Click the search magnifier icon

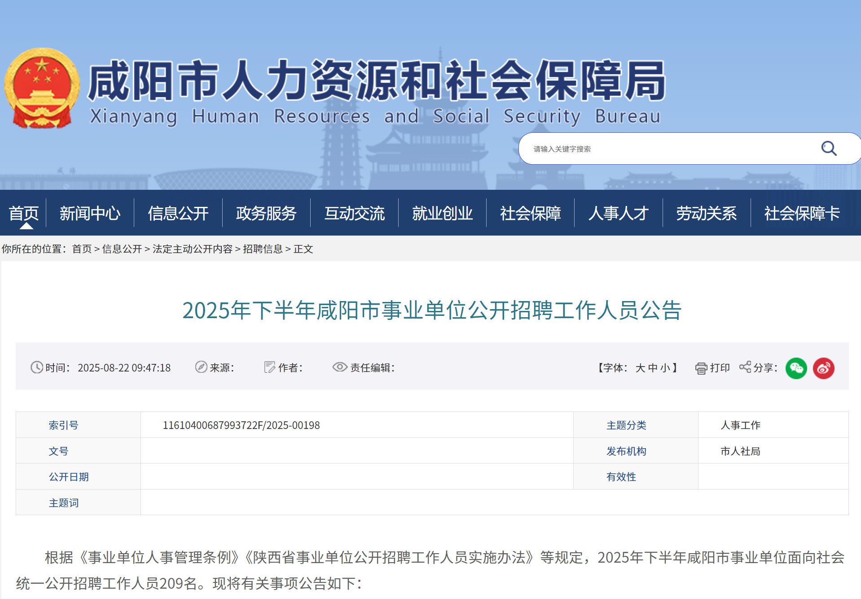[829, 149]
